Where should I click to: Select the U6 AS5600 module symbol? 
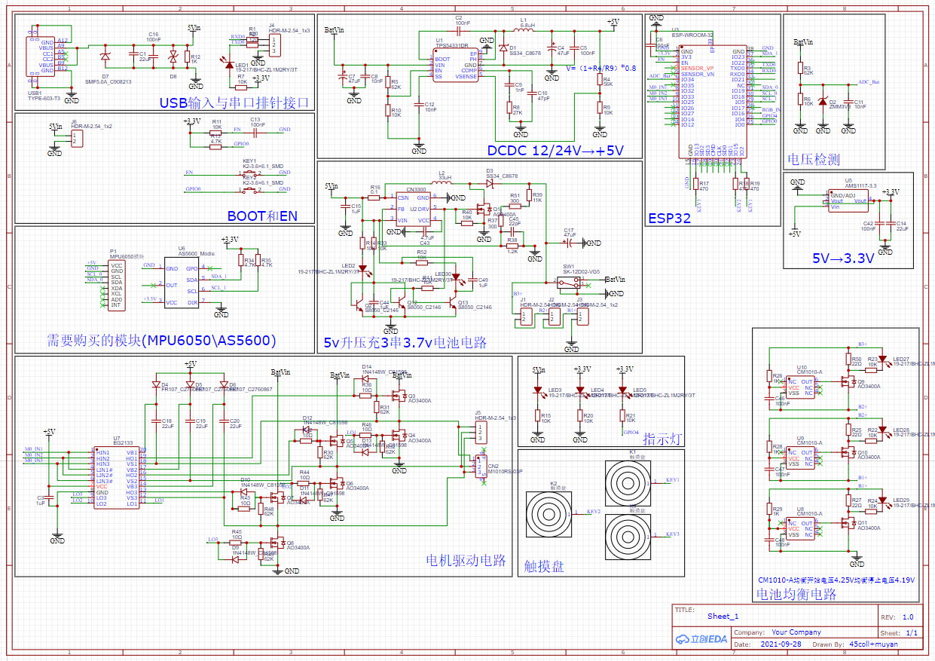(x=182, y=284)
